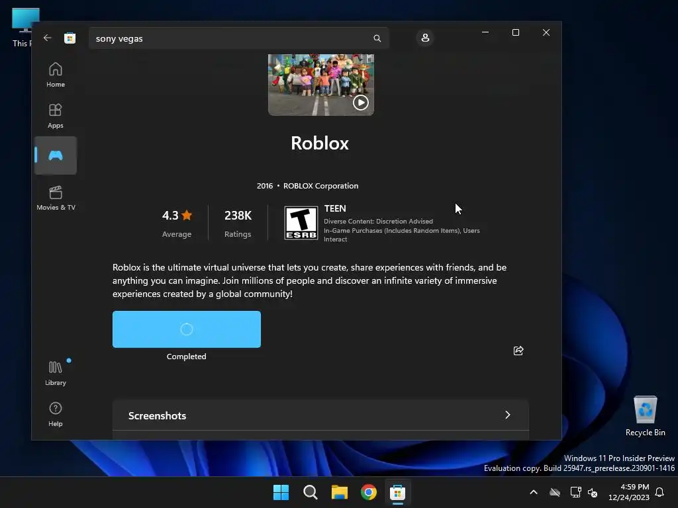Expand the Screenshots section chevron
Screen dimensions: 678x508
pyautogui.click(x=508, y=415)
